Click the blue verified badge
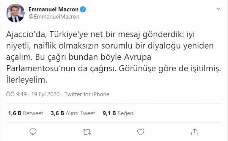The image size is (228, 141). click(x=83, y=9)
